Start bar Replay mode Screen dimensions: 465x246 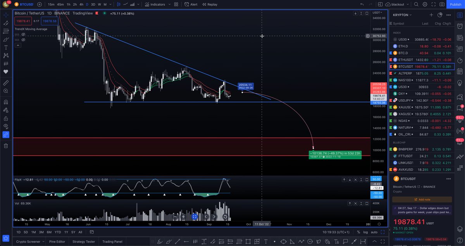(210, 4)
